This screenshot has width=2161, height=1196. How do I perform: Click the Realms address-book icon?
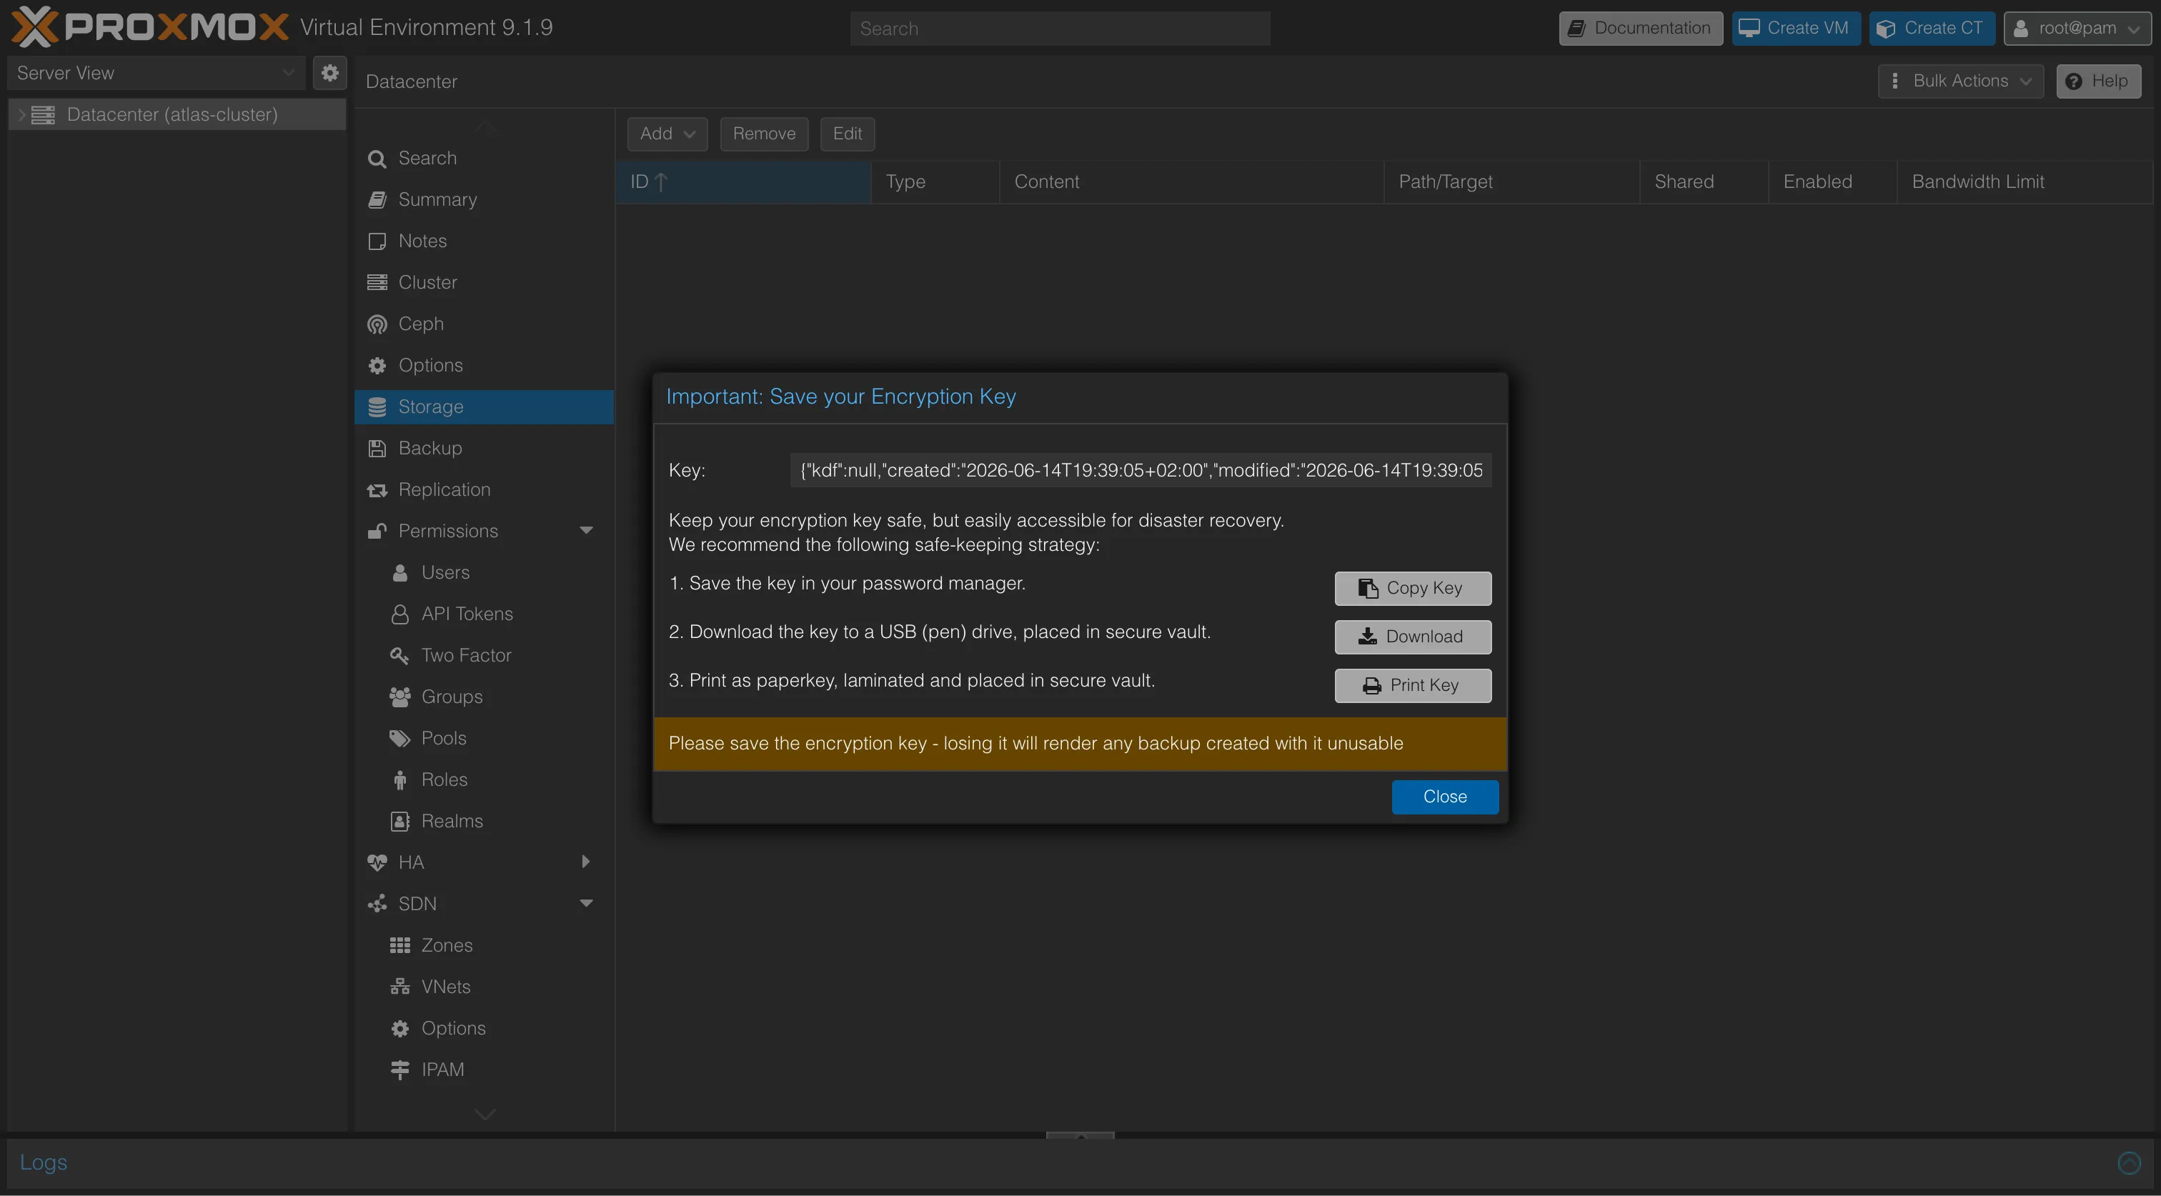(x=399, y=821)
